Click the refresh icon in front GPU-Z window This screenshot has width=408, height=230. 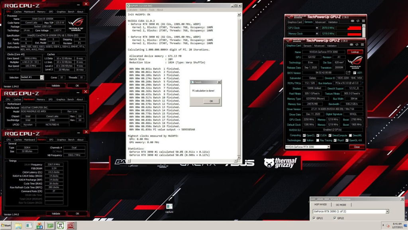click(357, 45)
